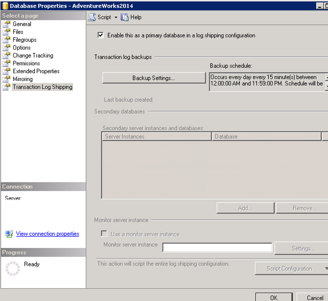Click the Remove secondary database button
328x301 pixels.
pos(302,208)
